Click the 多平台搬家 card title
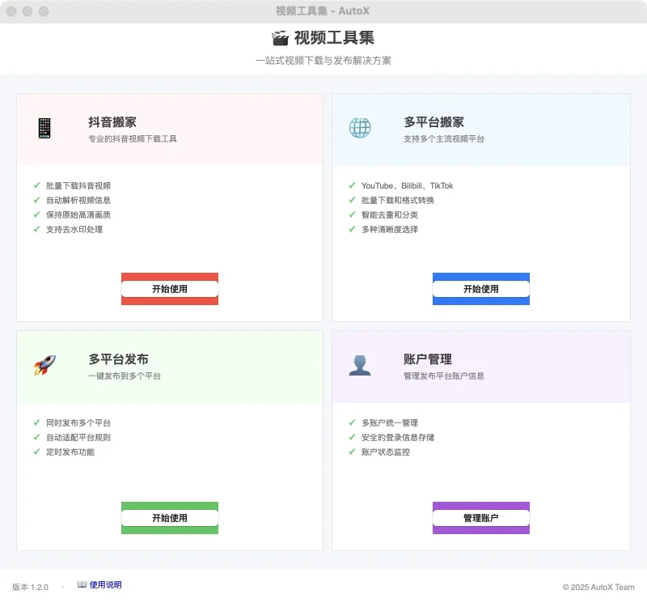Image resolution: width=647 pixels, height=607 pixels. (x=433, y=122)
